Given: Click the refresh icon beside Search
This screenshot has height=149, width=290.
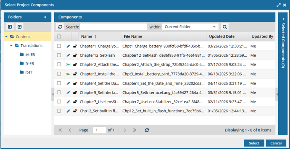Looking at the screenshot, I should 60,27.
